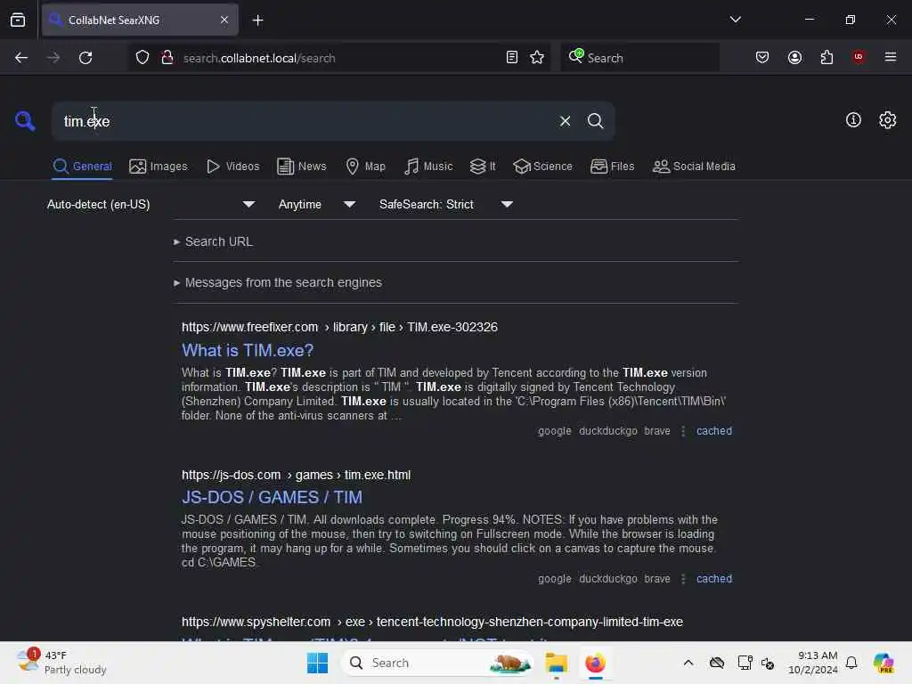Toggle reader view icon in address bar
Viewport: 912px width, 684px height.
click(x=512, y=58)
